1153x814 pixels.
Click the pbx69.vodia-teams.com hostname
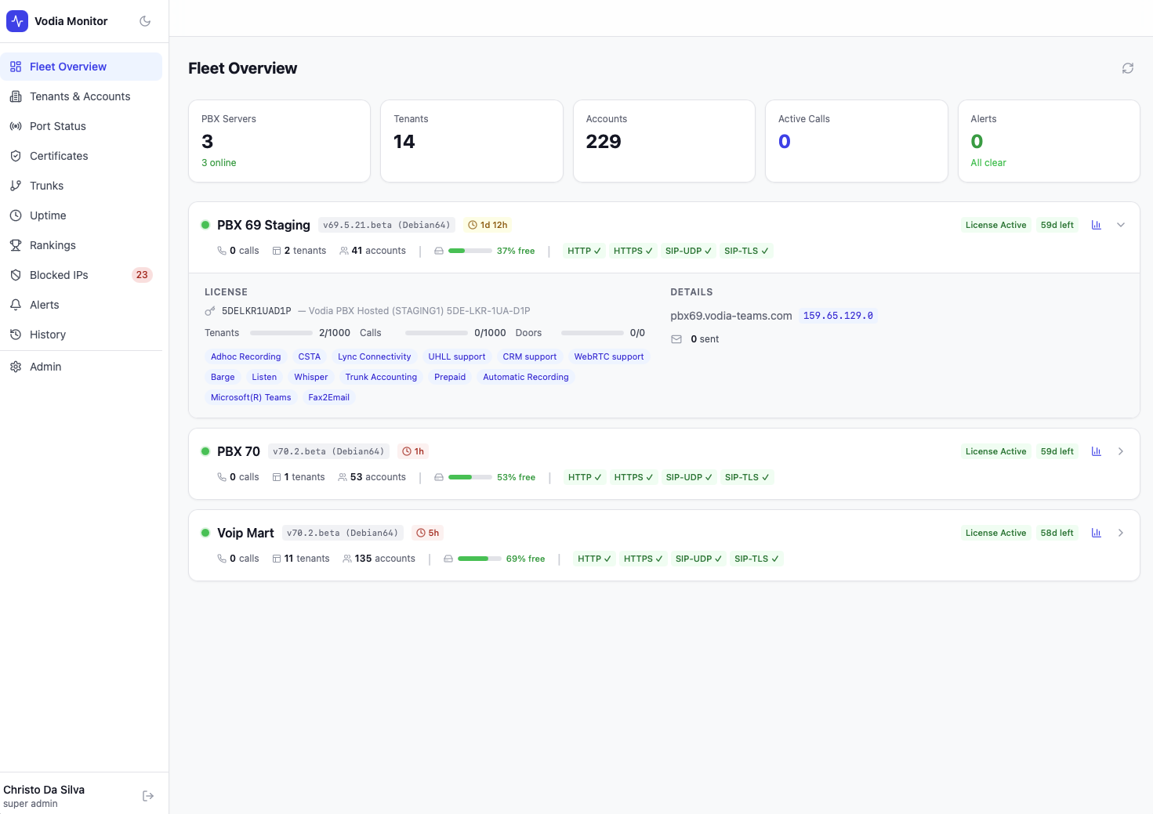coord(731,316)
